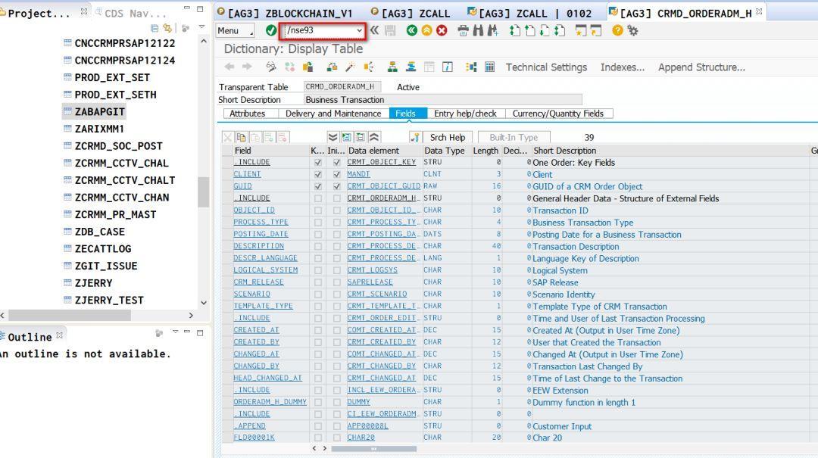Screen dimensions: 818x458
Task: Click the Customize Local Layout gear icon
Action: coord(632,31)
